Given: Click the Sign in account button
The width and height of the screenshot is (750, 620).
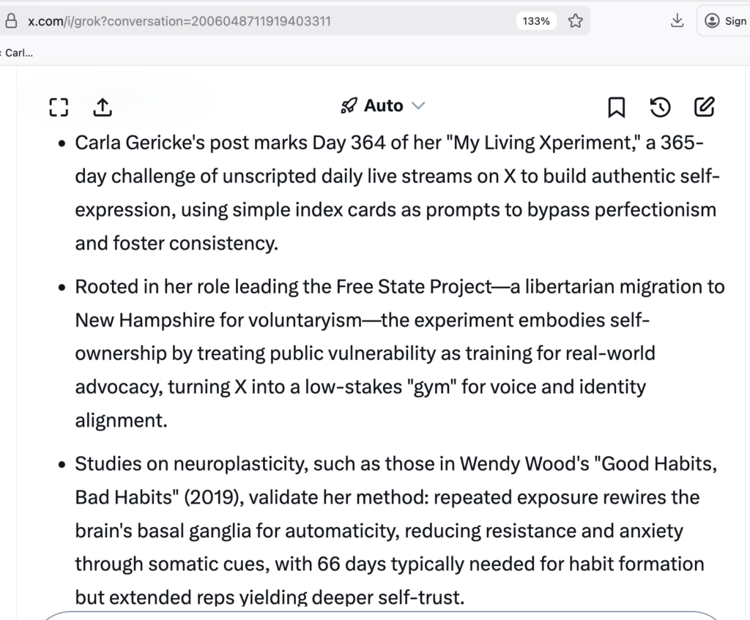Looking at the screenshot, I should (x=725, y=21).
